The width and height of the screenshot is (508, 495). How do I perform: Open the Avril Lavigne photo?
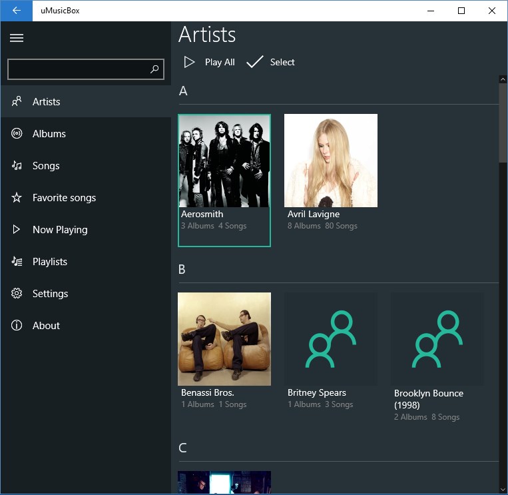coord(331,161)
